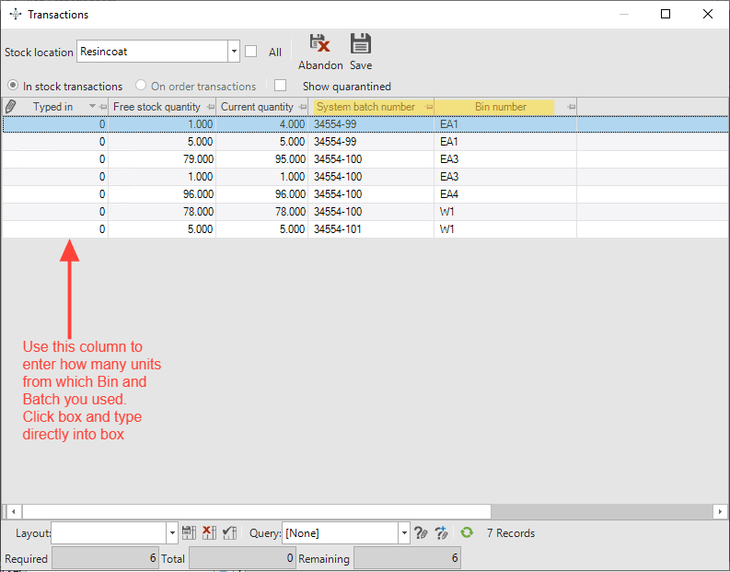Open the Query dropdown arrow
The width and height of the screenshot is (730, 572).
404,533
